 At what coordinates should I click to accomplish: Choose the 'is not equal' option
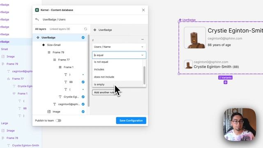[x=117, y=62]
